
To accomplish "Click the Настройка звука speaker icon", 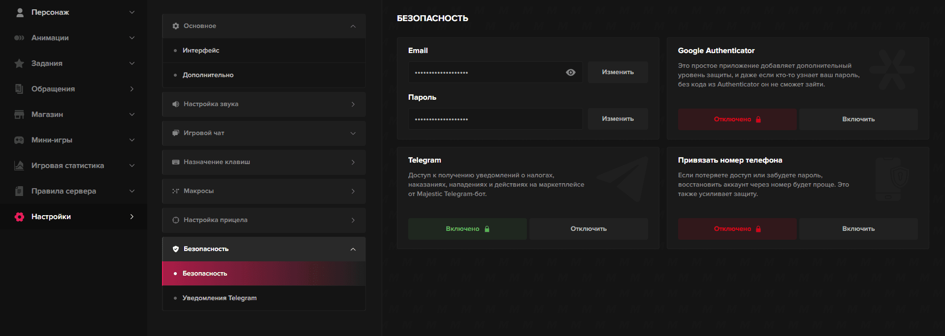I will 176,104.
